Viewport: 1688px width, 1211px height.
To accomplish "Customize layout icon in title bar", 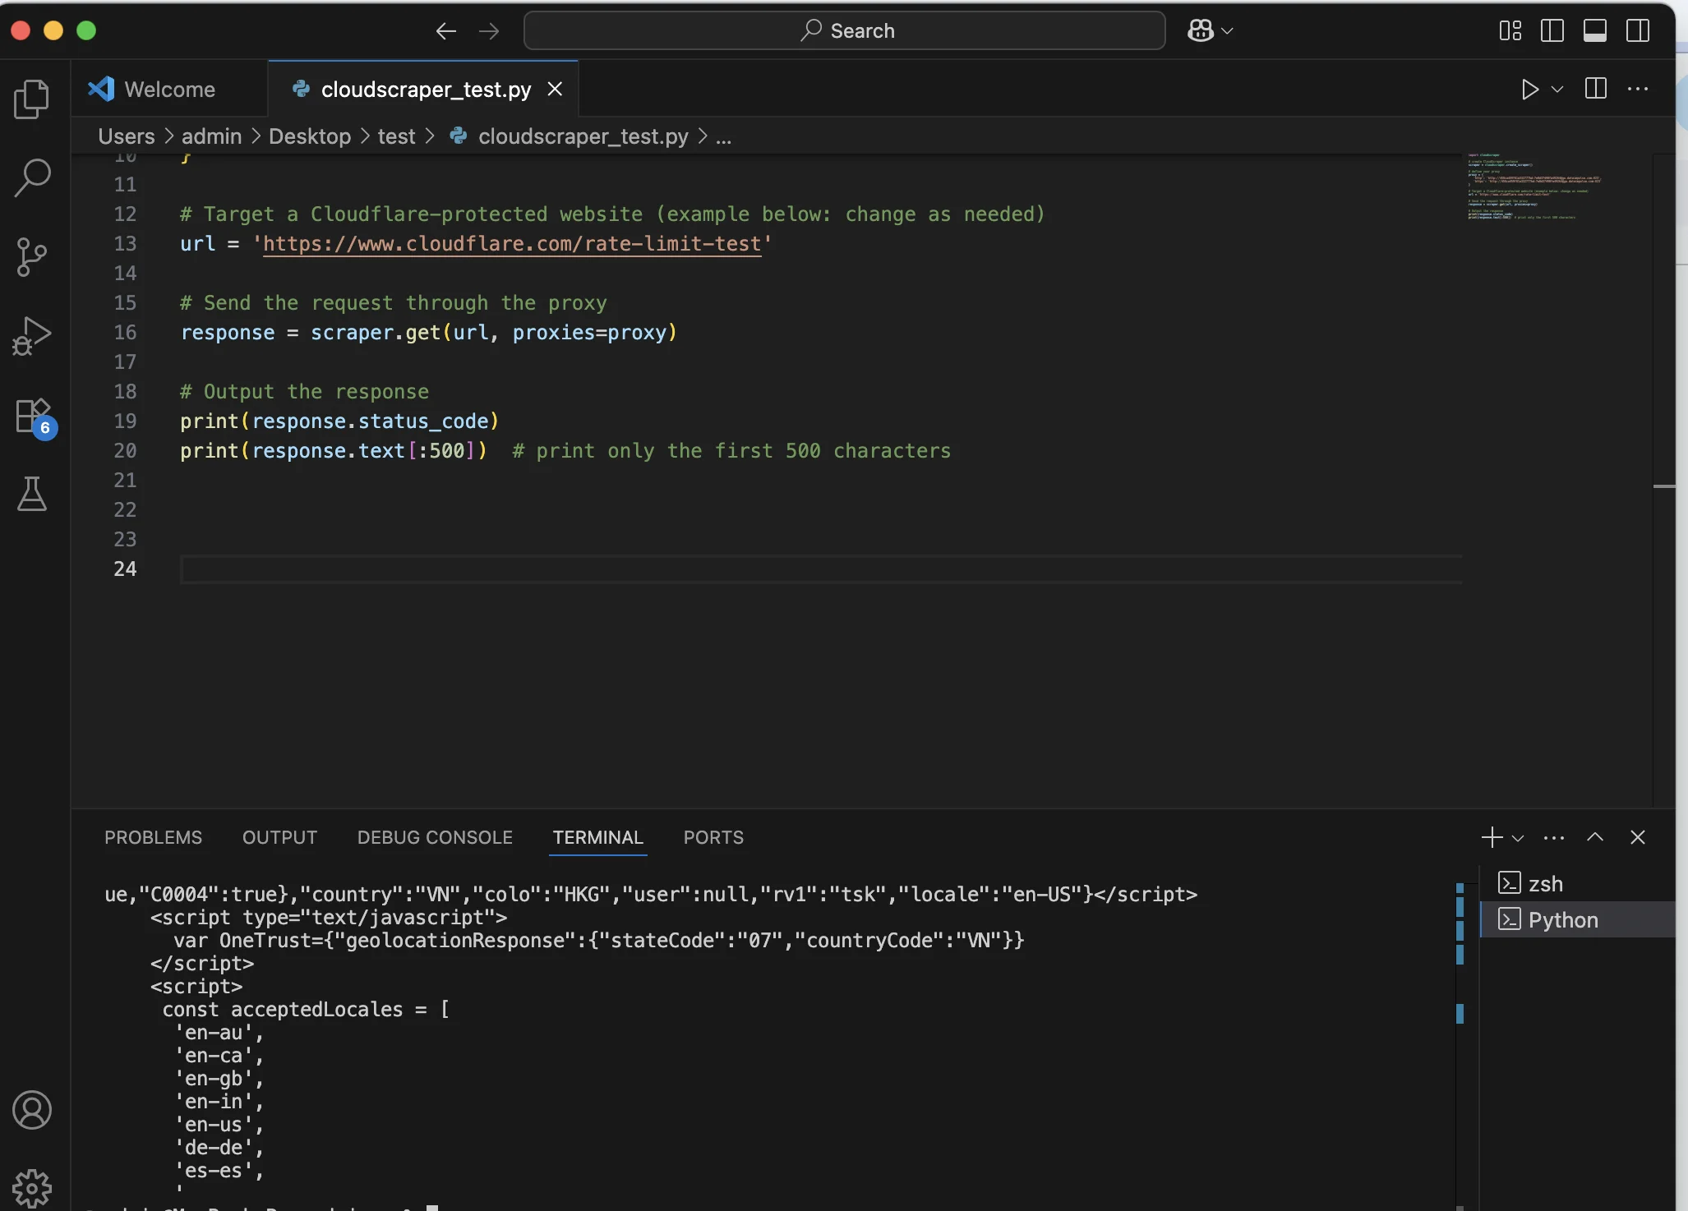I will point(1510,31).
